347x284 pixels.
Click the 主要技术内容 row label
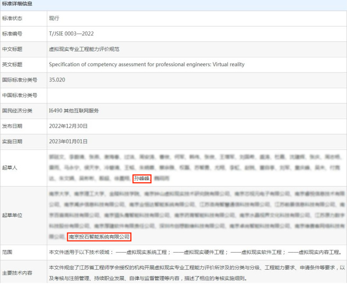point(17,272)
